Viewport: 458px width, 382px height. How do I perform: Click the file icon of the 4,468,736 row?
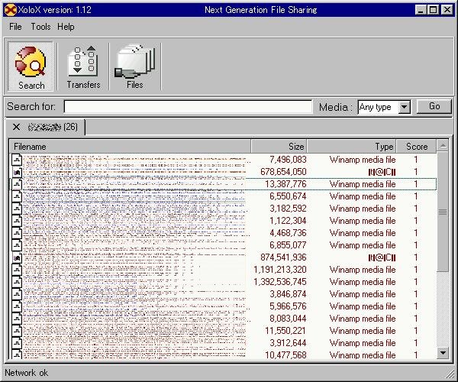pyautogui.click(x=17, y=233)
